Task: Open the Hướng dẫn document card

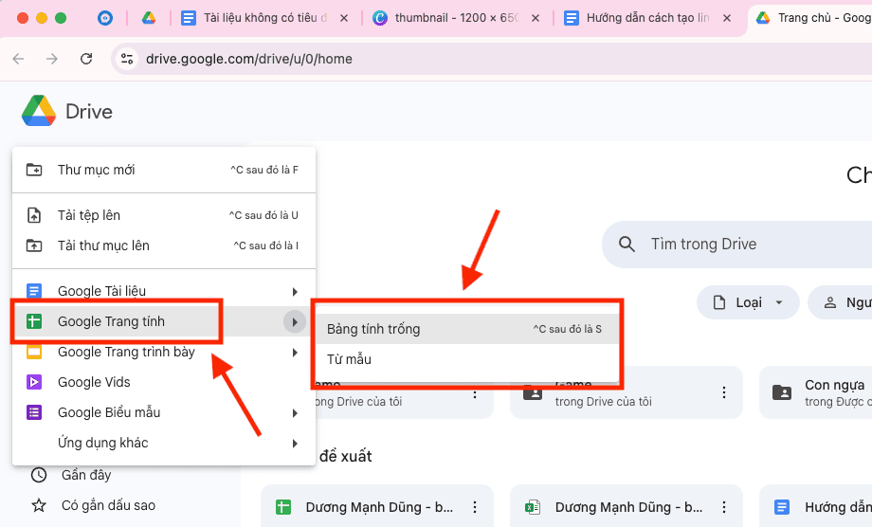Action: (816, 507)
